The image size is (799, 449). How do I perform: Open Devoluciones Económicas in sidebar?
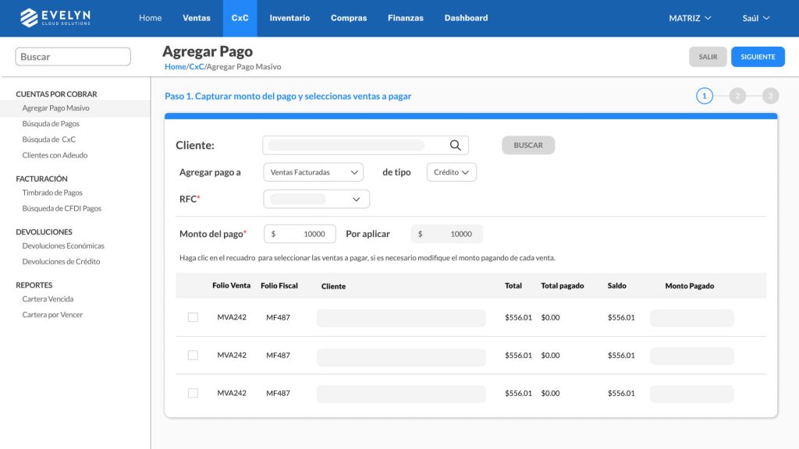pyautogui.click(x=63, y=246)
